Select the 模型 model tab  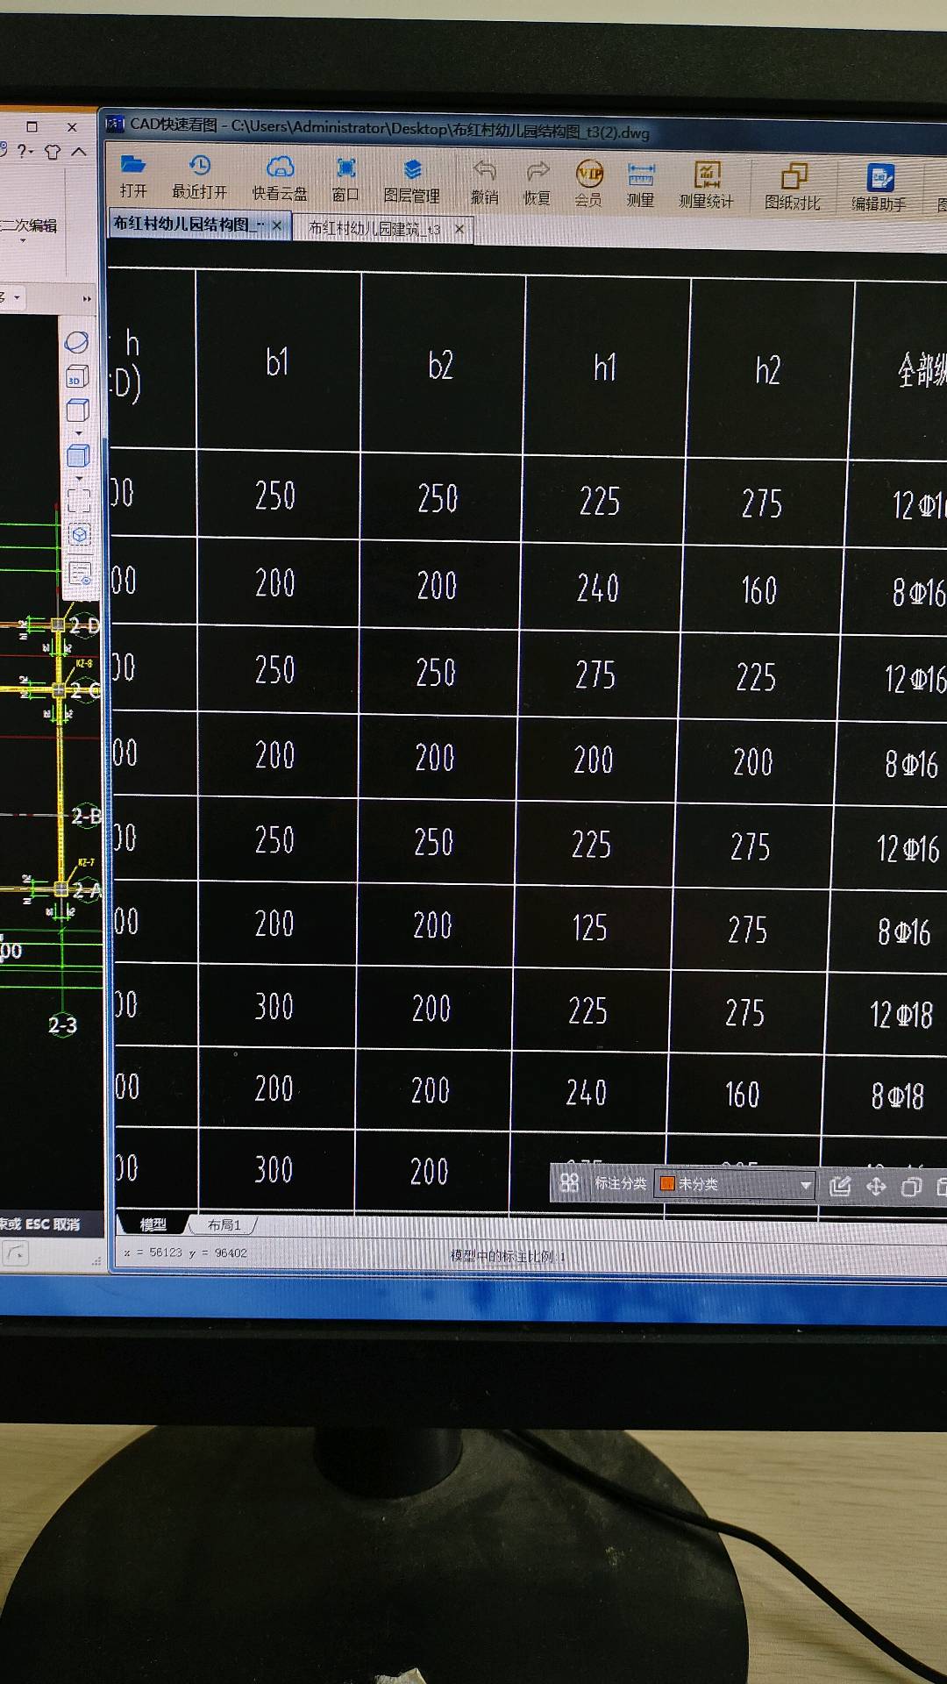(x=153, y=1224)
